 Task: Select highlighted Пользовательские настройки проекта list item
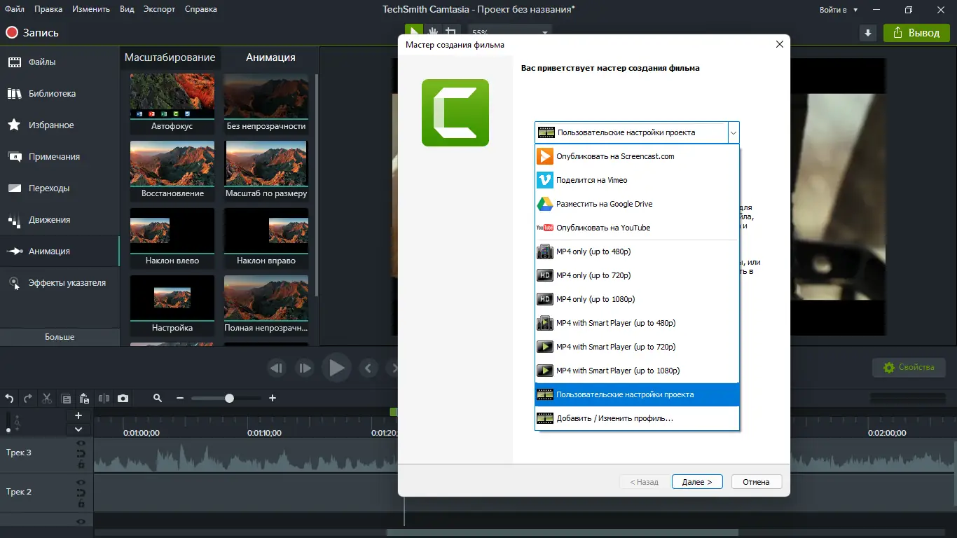click(x=637, y=394)
